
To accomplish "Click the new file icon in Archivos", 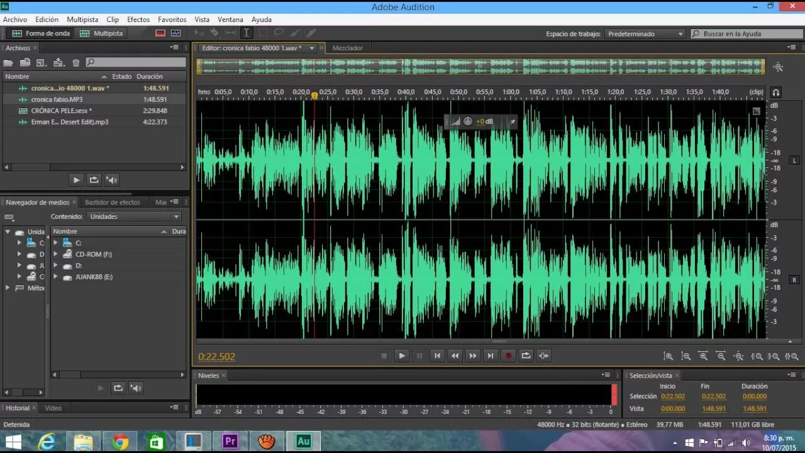I will coord(42,62).
